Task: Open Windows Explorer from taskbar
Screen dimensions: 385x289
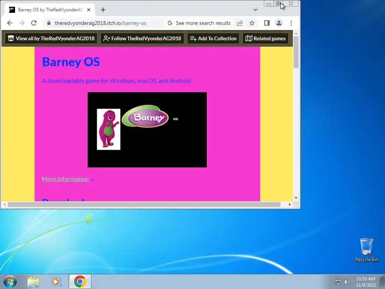Action: [33, 281]
